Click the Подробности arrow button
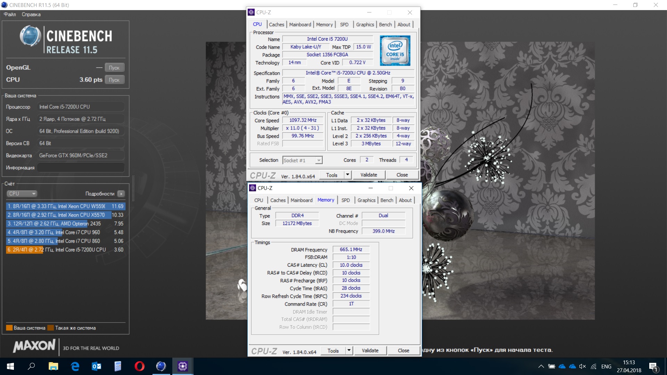Image resolution: width=667 pixels, height=375 pixels. tap(121, 193)
